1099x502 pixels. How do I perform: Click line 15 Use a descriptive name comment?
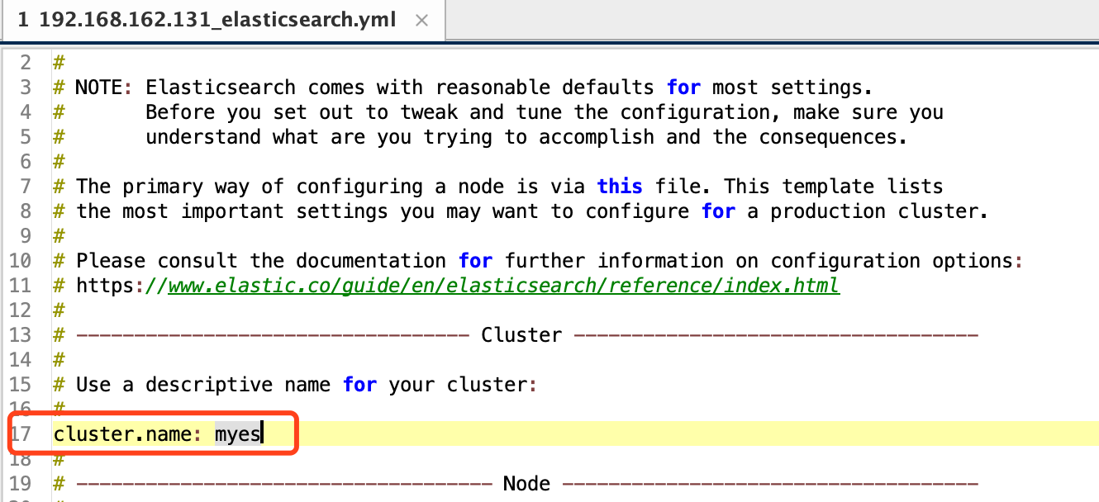tap(295, 385)
